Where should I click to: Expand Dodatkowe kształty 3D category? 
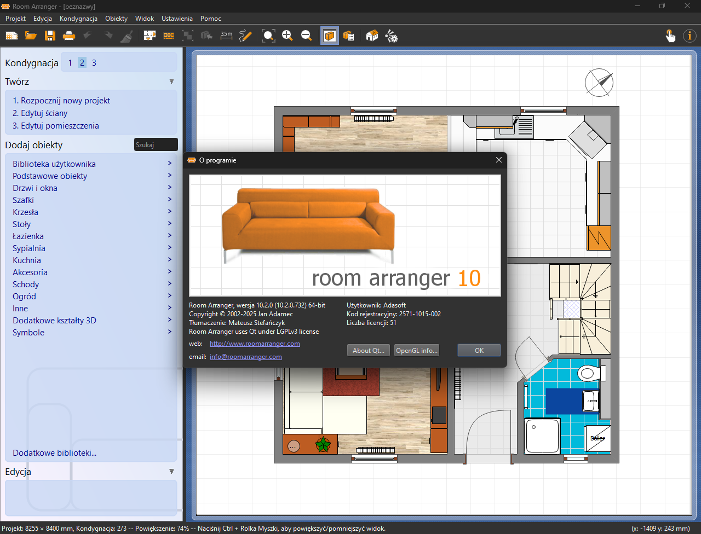coord(92,321)
